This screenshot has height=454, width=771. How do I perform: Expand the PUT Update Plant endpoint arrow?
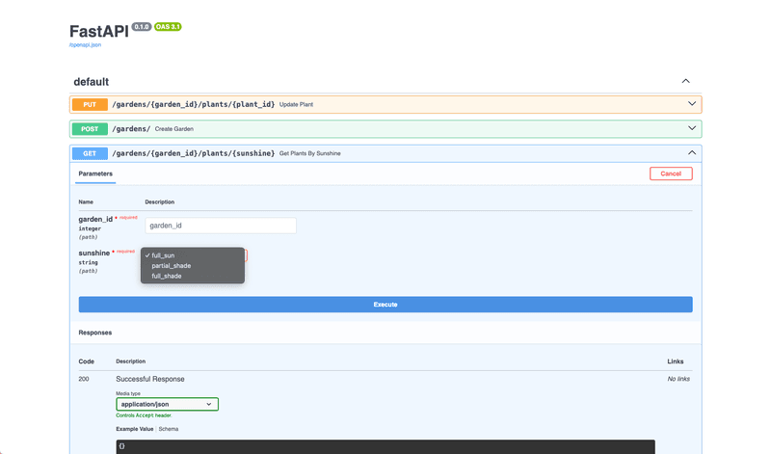point(692,104)
